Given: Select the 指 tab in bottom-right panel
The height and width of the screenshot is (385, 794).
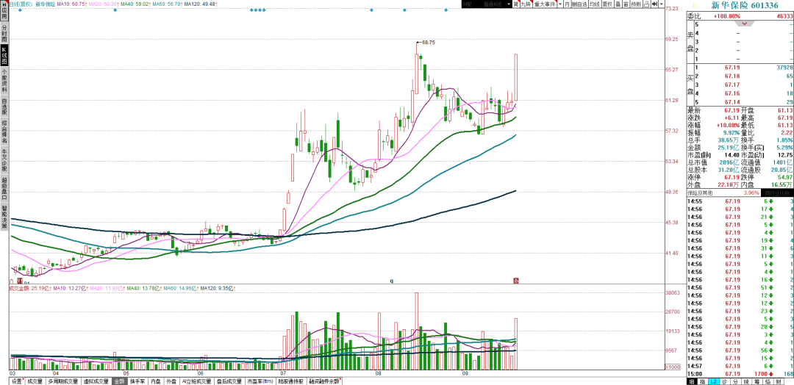Looking at the screenshot, I should click(703, 381).
